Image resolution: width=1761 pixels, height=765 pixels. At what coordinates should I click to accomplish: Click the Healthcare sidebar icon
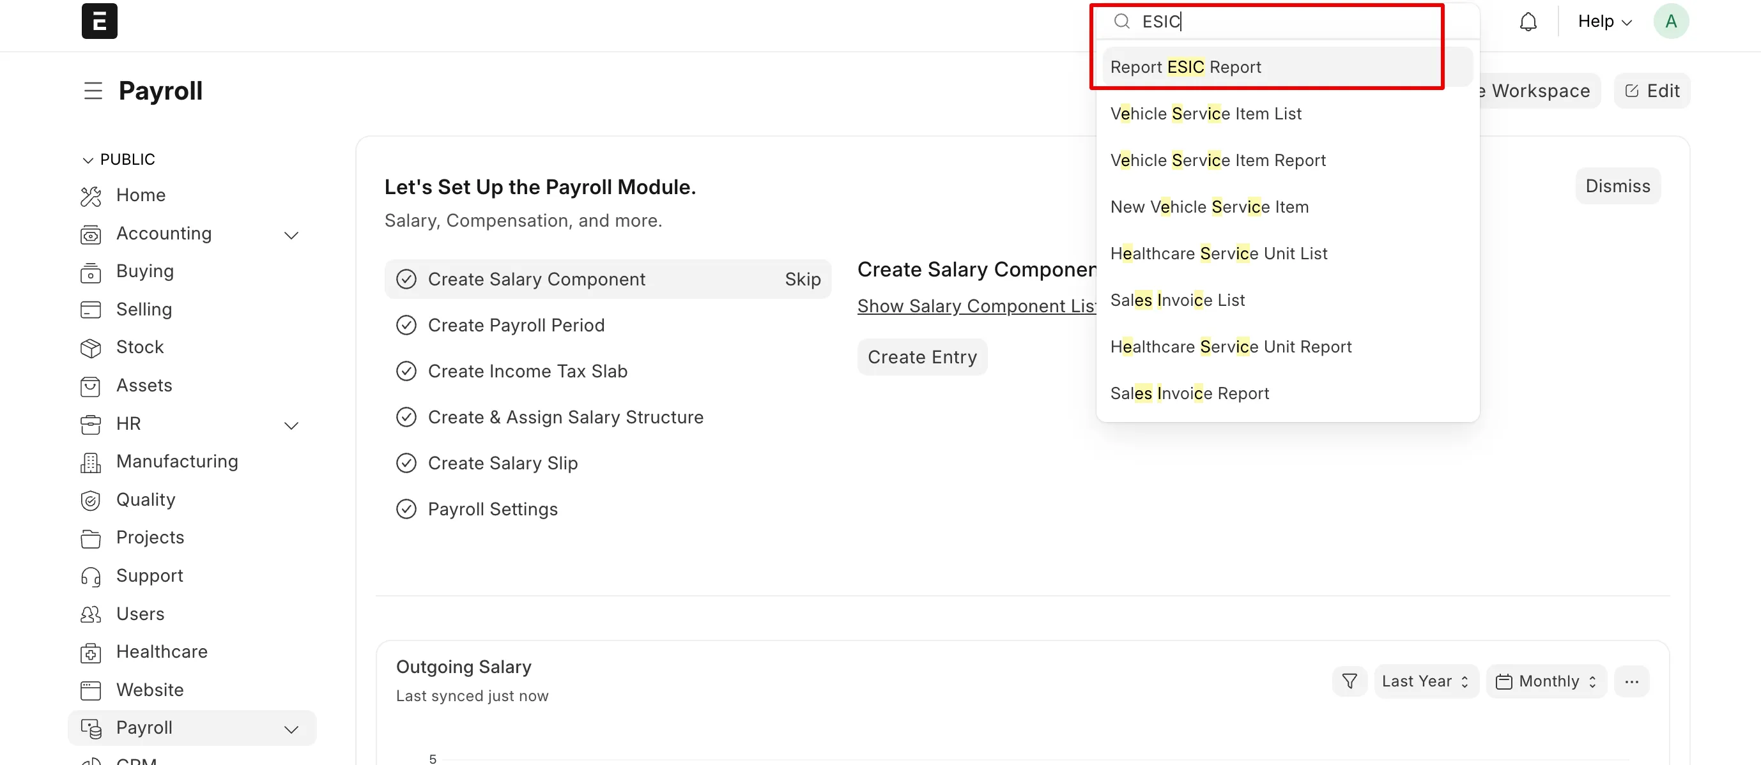(90, 653)
